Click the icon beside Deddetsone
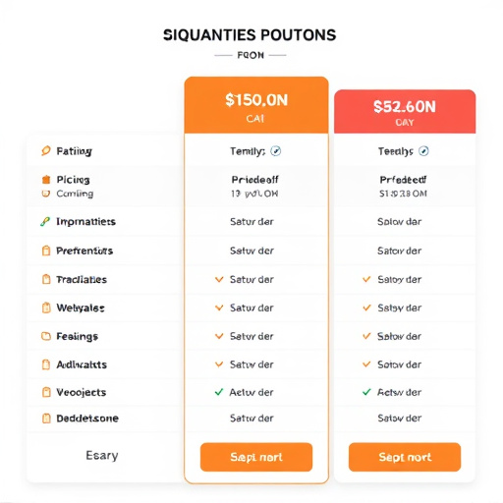 [x=46, y=419]
